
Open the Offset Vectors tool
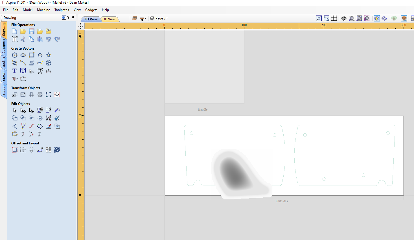tap(14, 150)
